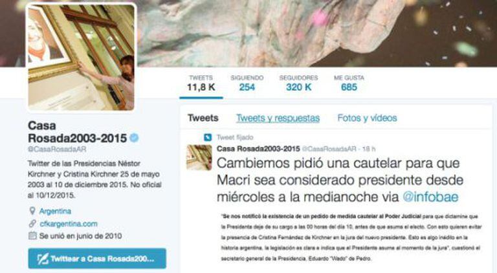Click the small avatar in the pinned tweet
The image size is (497, 273).
click(x=199, y=157)
